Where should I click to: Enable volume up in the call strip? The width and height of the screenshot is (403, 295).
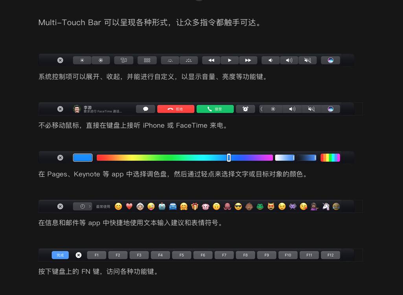291,109
